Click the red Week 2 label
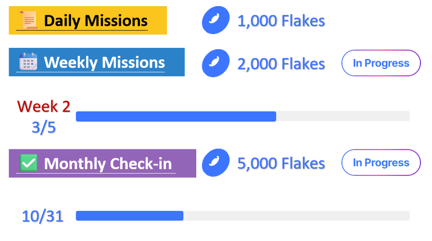This screenshot has width=432, height=241. pyautogui.click(x=44, y=106)
